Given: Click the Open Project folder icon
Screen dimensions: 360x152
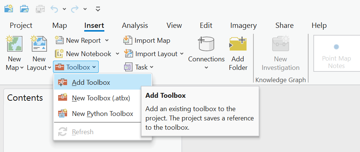Looking at the screenshot, I should 24,9.
